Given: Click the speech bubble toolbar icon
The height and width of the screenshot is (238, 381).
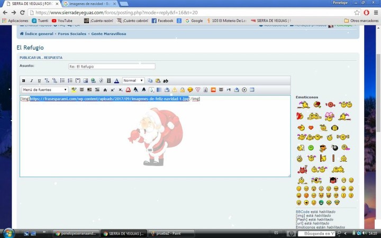Looking at the screenshot, I should 190,90.
